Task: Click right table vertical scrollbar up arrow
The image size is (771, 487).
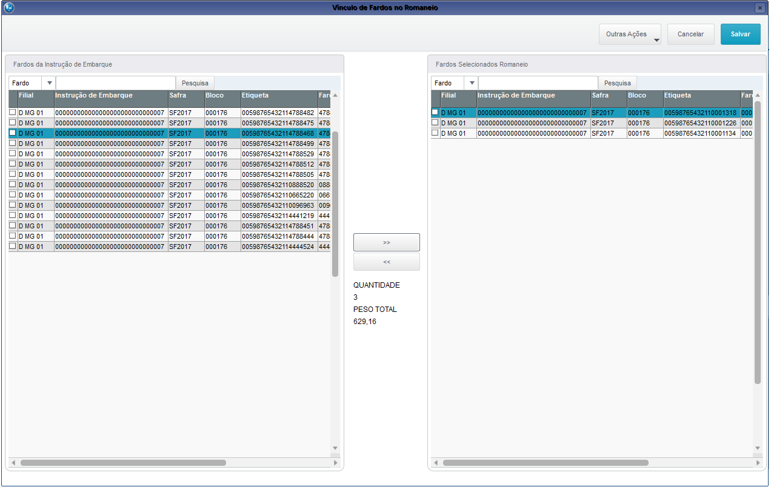Action: tap(758, 95)
